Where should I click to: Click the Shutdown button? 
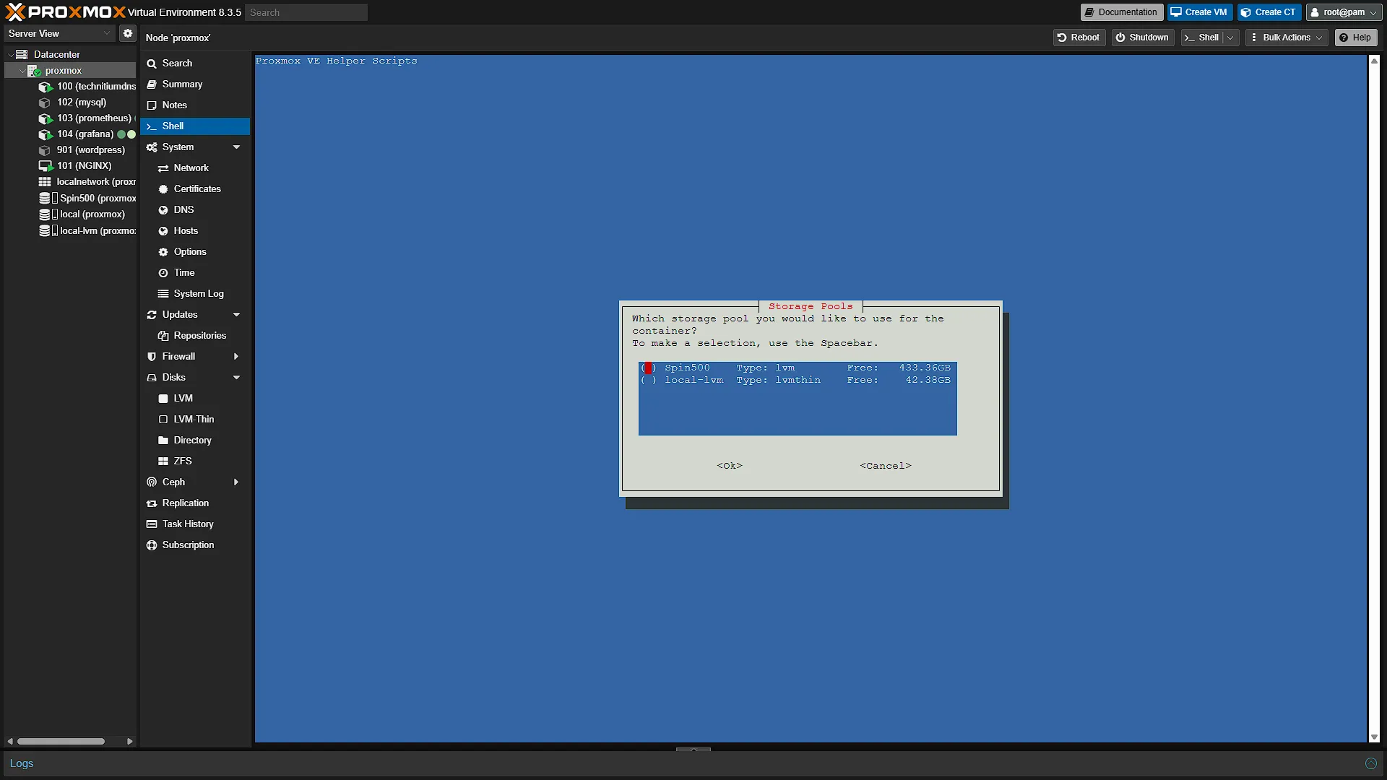point(1142,38)
